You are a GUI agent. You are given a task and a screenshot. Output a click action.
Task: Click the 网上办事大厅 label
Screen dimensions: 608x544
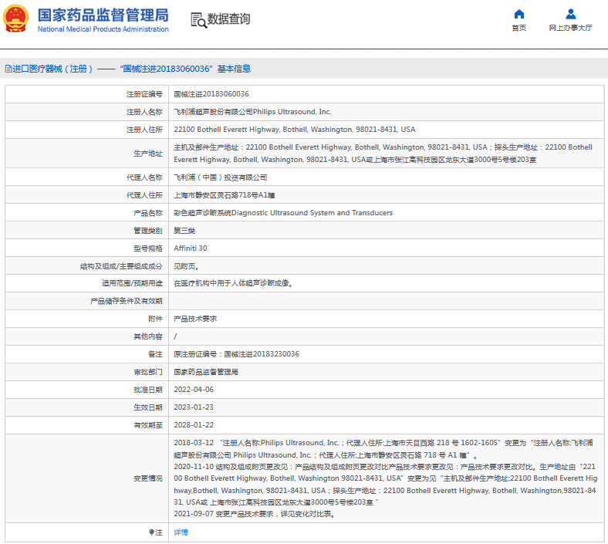tap(570, 28)
